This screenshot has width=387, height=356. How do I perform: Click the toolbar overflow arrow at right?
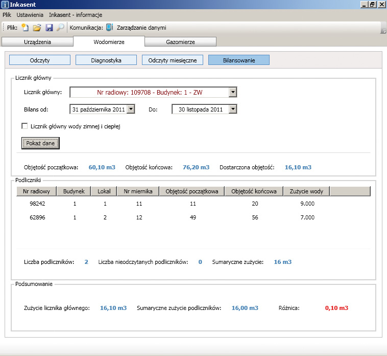pos(383,30)
